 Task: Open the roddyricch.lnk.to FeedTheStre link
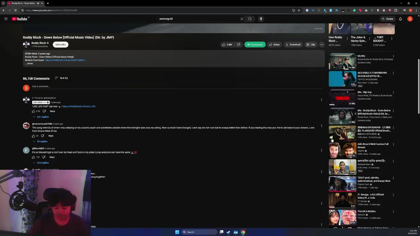click(x=65, y=60)
